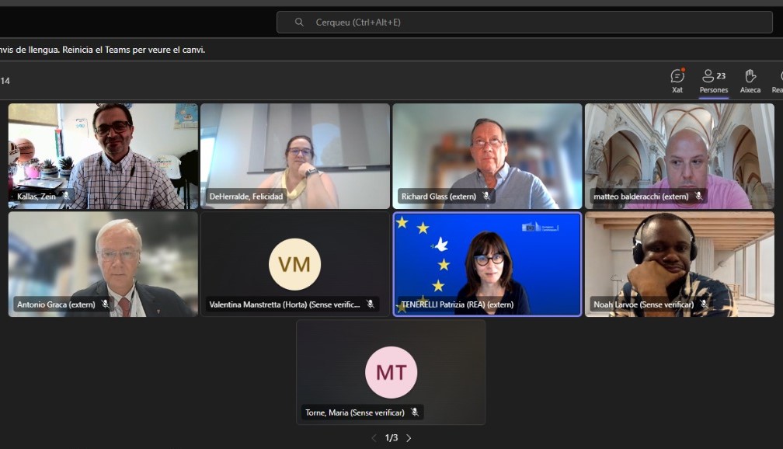Click muted mic icon on Kallas, Zein tile
Image resolution: width=783 pixels, height=449 pixels.
click(66, 197)
